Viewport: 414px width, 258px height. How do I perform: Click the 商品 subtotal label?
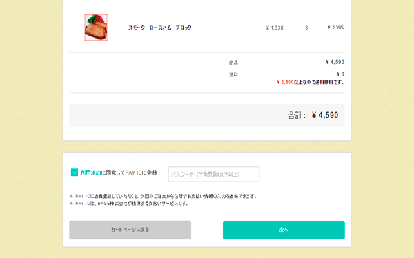(233, 63)
